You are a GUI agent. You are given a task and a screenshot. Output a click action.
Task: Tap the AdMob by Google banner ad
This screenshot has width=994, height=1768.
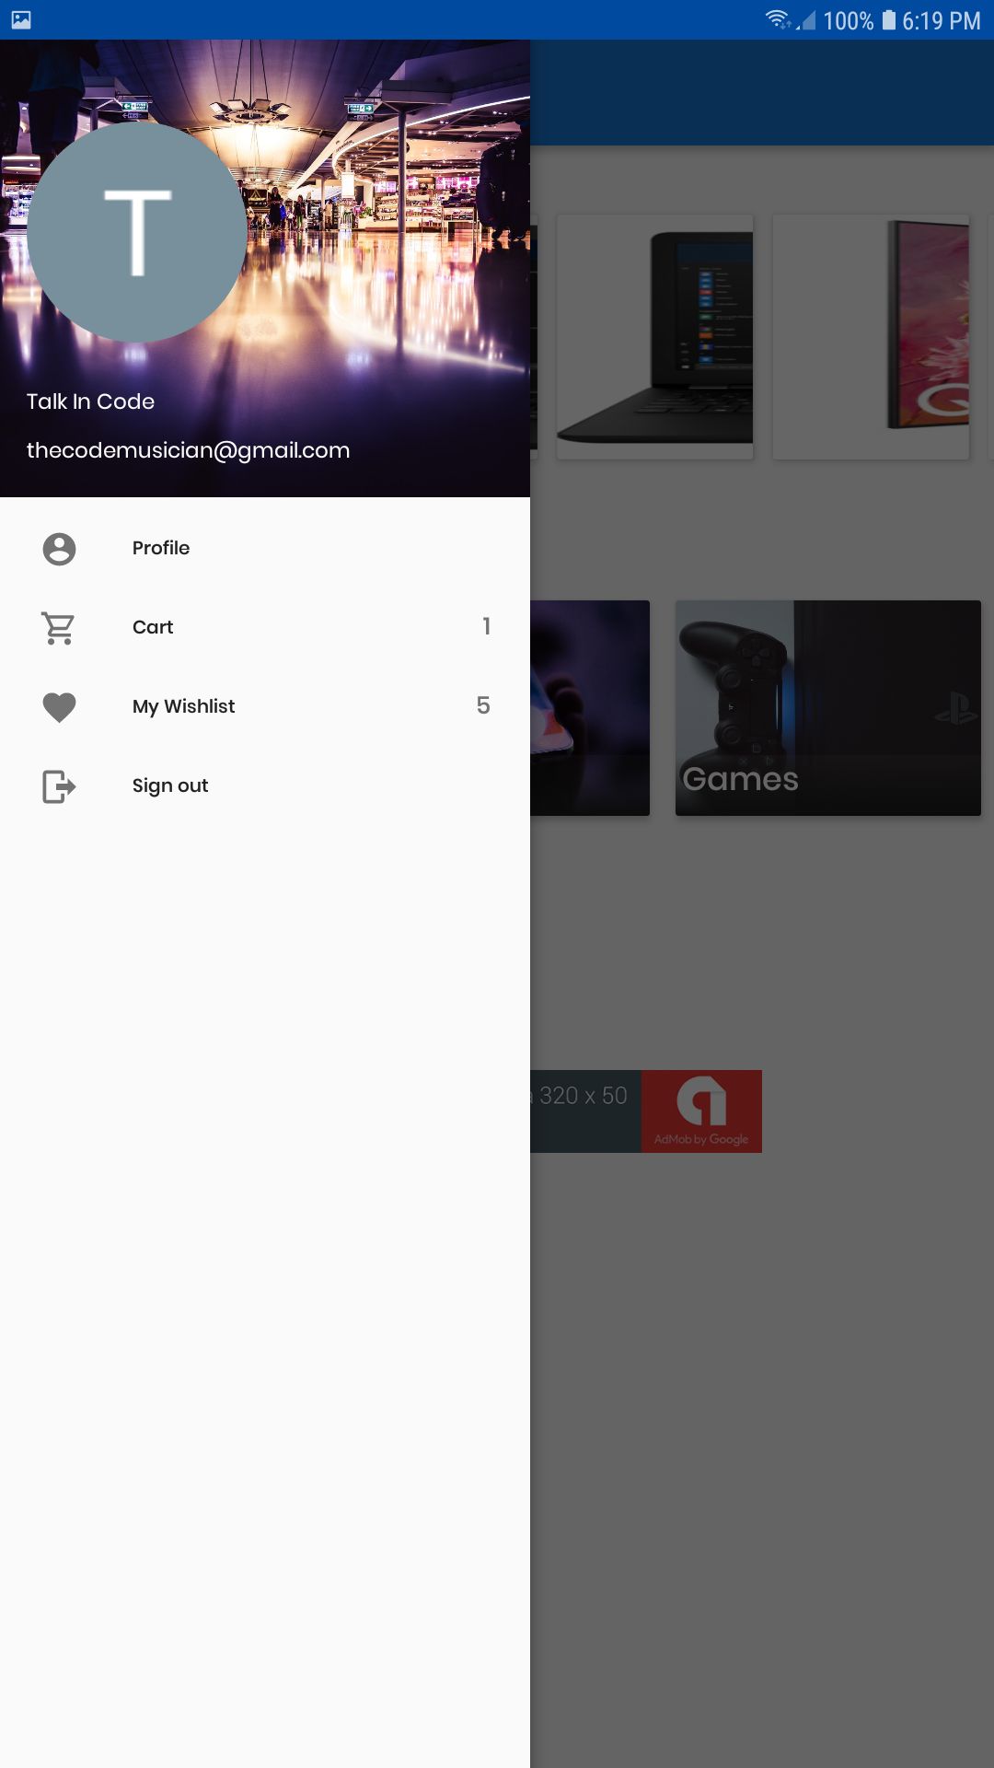pyautogui.click(x=646, y=1111)
